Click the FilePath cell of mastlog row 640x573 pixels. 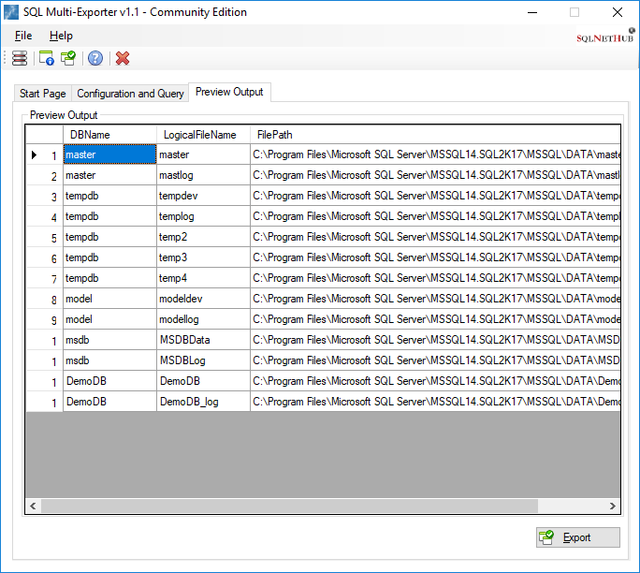tap(435, 175)
